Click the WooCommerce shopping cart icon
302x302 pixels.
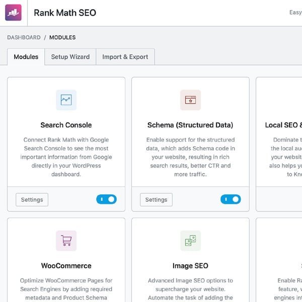(x=66, y=241)
